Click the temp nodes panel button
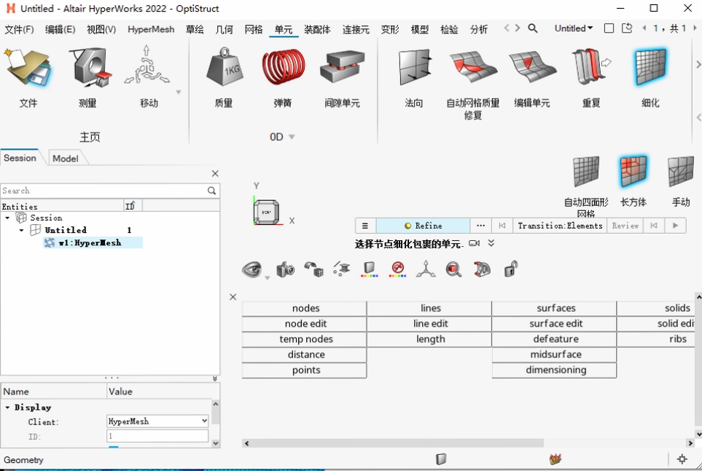702x471 pixels. click(305, 339)
